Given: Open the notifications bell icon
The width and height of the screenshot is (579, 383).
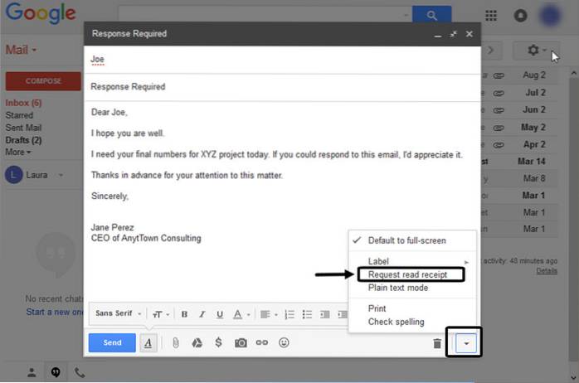Looking at the screenshot, I should (520, 16).
